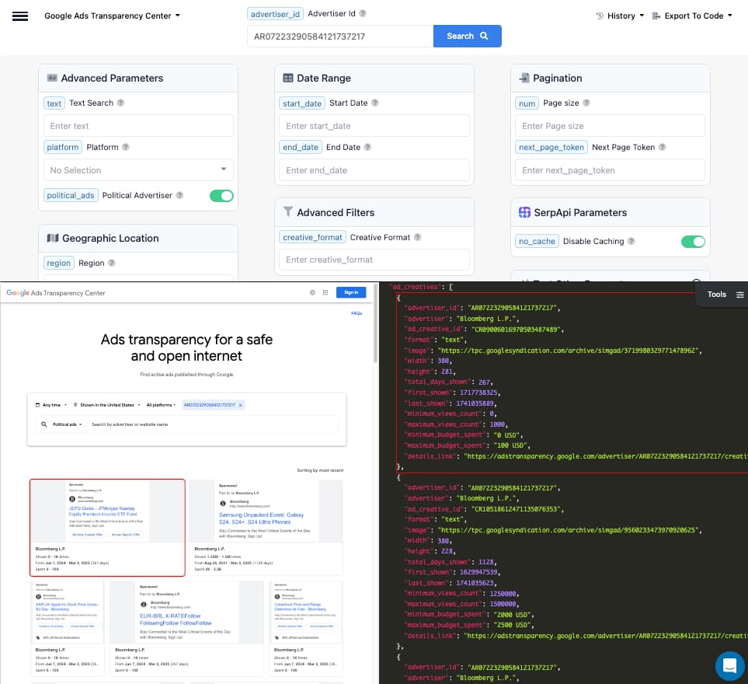This screenshot has height=684, width=748.
Task: Click the Enter creative_format field
Action: pos(374,260)
